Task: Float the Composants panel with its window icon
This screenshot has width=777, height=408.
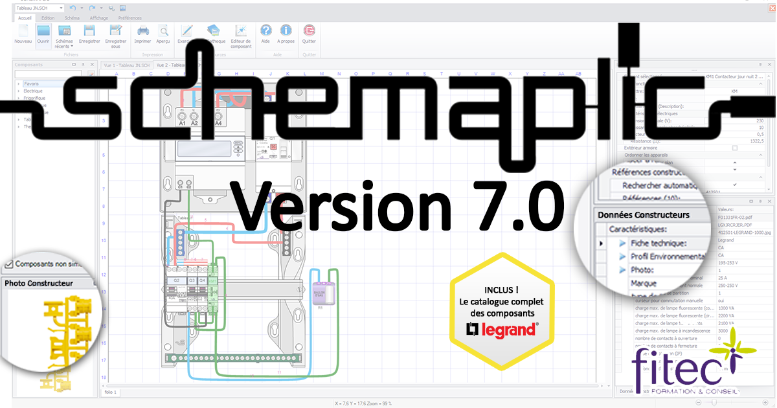Action: click(74, 65)
